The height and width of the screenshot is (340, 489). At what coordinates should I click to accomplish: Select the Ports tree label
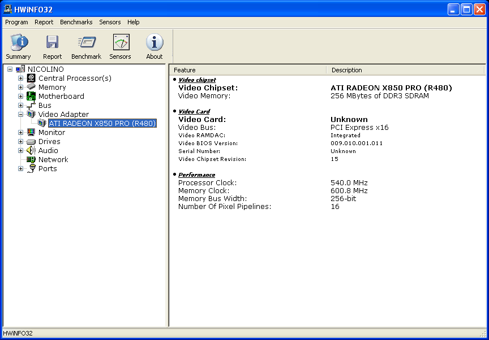(x=48, y=168)
